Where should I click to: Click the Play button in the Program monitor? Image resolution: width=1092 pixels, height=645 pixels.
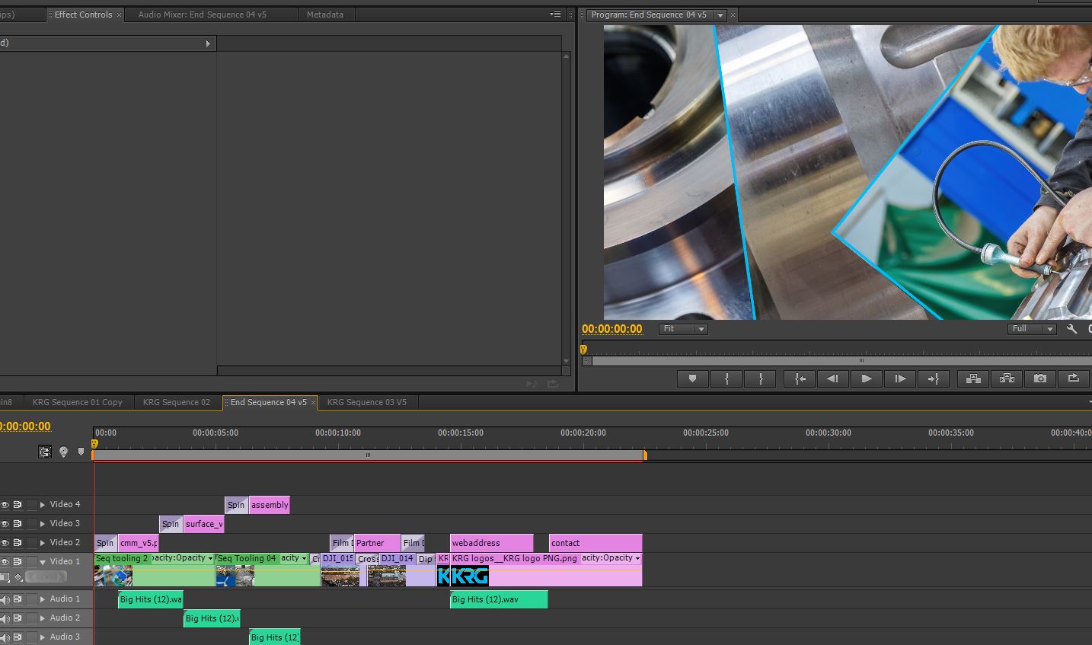[x=867, y=378]
